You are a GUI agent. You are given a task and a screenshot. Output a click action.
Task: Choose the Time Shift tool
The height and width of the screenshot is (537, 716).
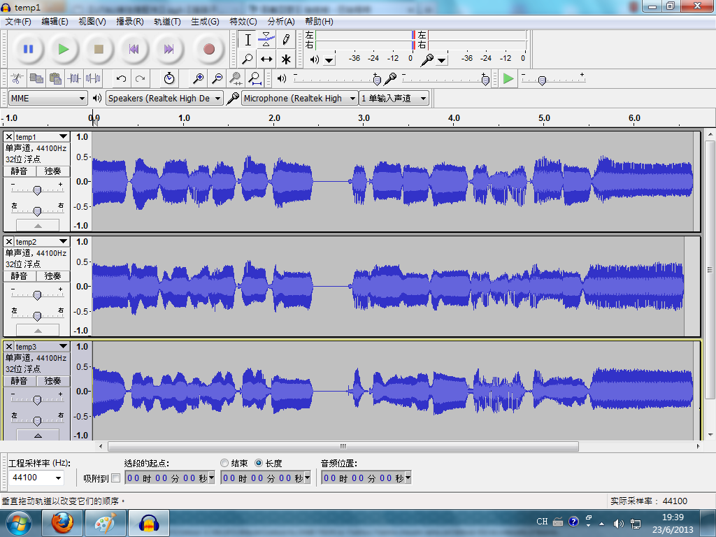(x=266, y=59)
